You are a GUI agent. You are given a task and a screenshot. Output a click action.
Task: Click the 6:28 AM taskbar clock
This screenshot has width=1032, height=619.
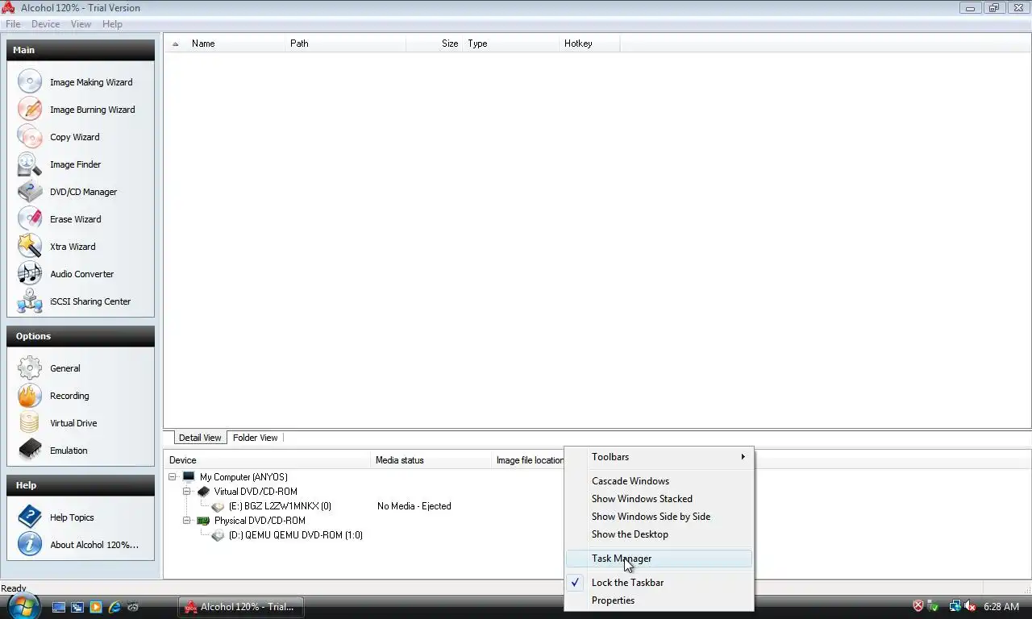click(1001, 606)
